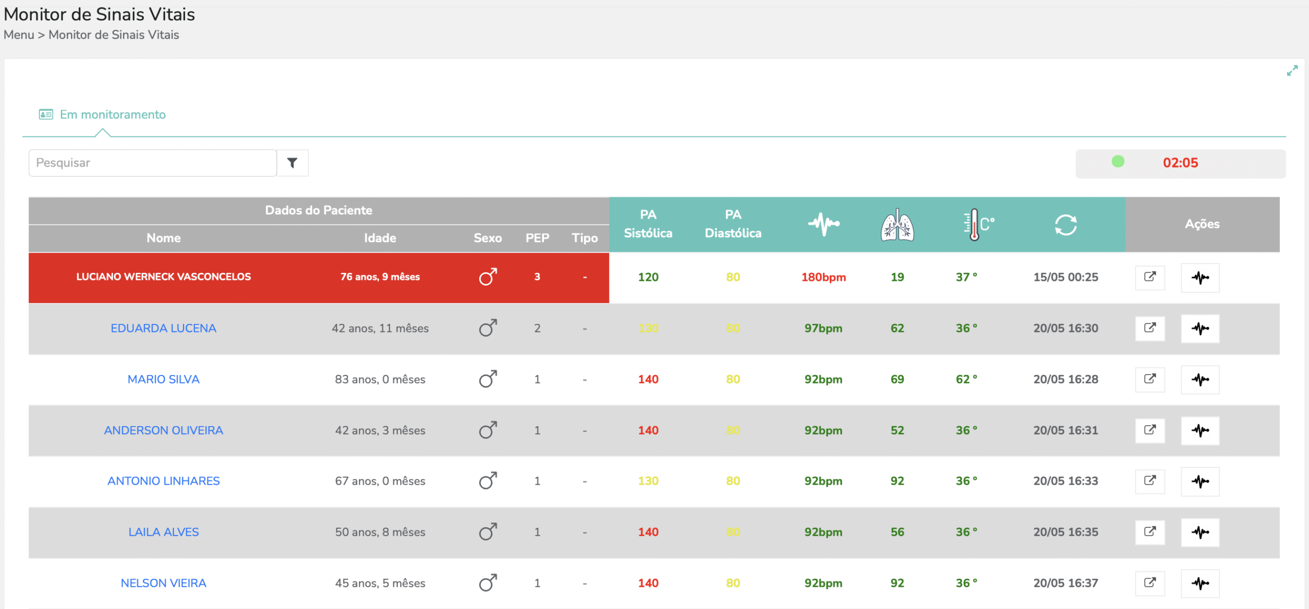Click the filter funnel icon beside search
The image size is (1309, 609).
[292, 163]
